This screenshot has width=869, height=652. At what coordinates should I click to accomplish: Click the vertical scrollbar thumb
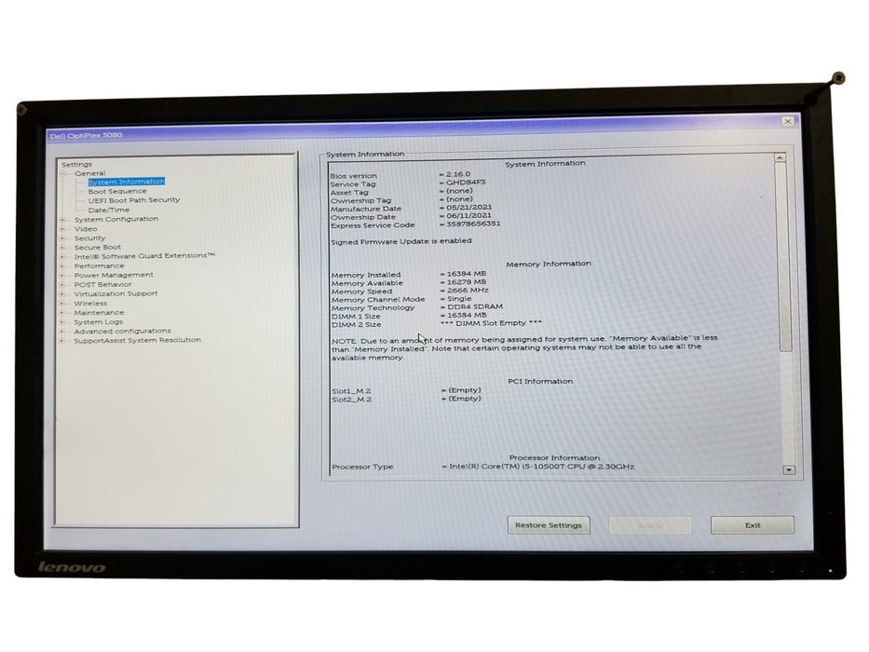(x=783, y=257)
